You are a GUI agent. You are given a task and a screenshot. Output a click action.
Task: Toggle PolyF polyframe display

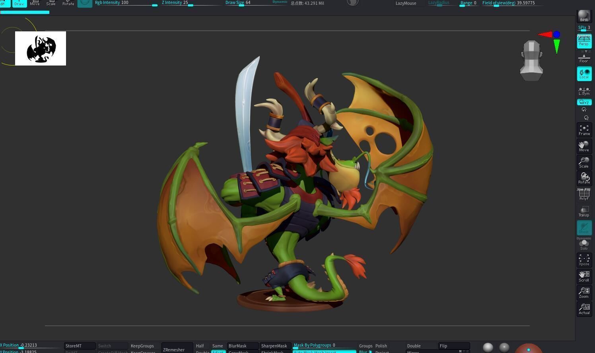point(584,195)
